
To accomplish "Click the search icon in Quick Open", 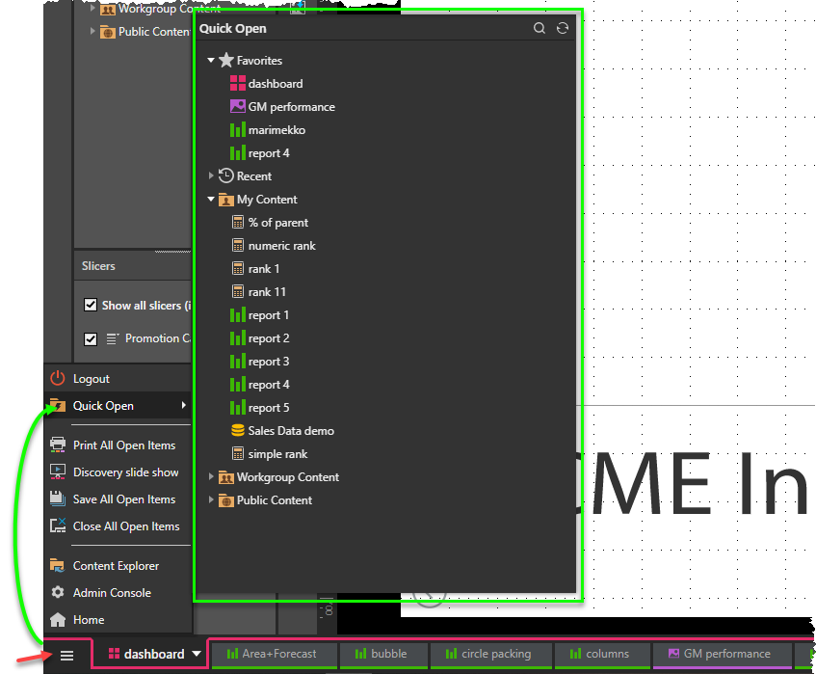I will (x=540, y=29).
